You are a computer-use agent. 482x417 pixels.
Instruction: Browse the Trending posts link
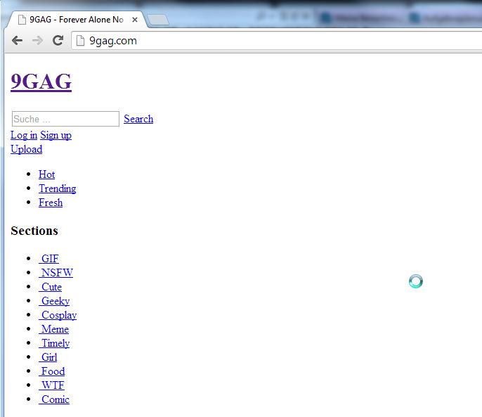57,188
